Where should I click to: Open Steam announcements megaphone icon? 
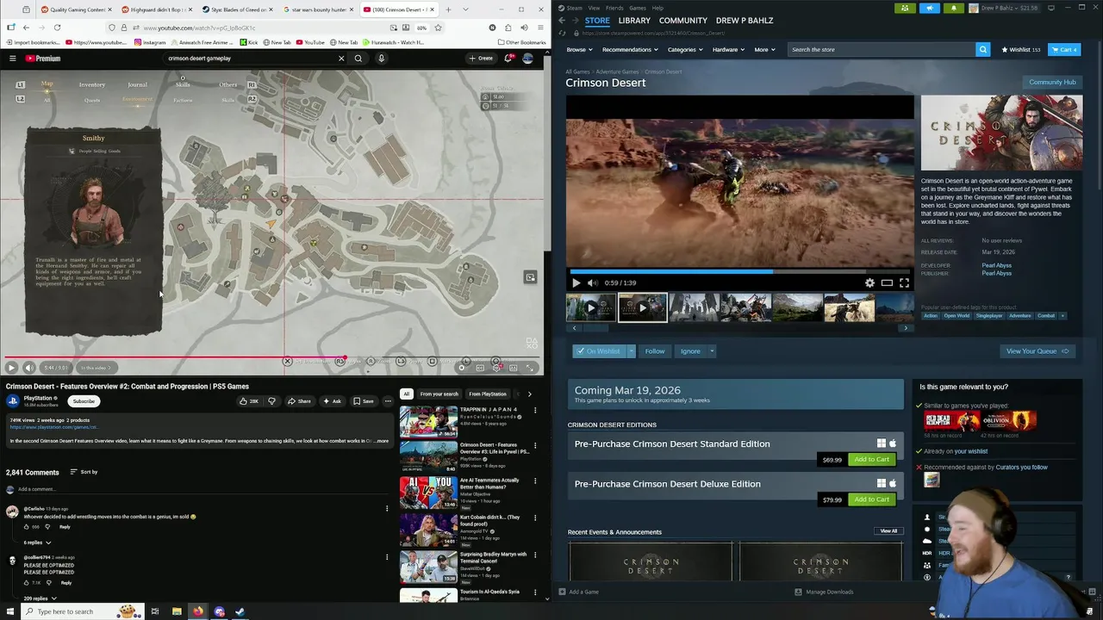[930, 8]
